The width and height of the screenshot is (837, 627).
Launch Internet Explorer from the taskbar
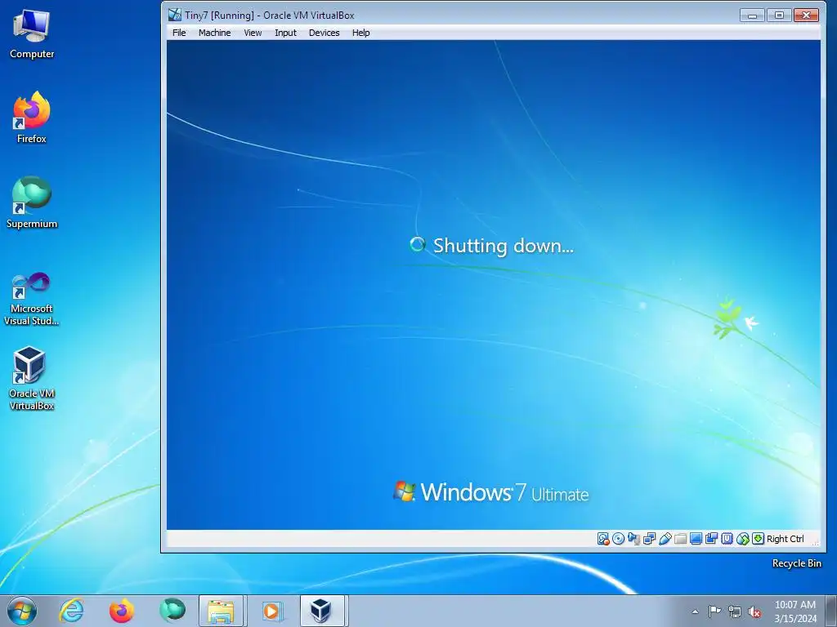pyautogui.click(x=72, y=611)
